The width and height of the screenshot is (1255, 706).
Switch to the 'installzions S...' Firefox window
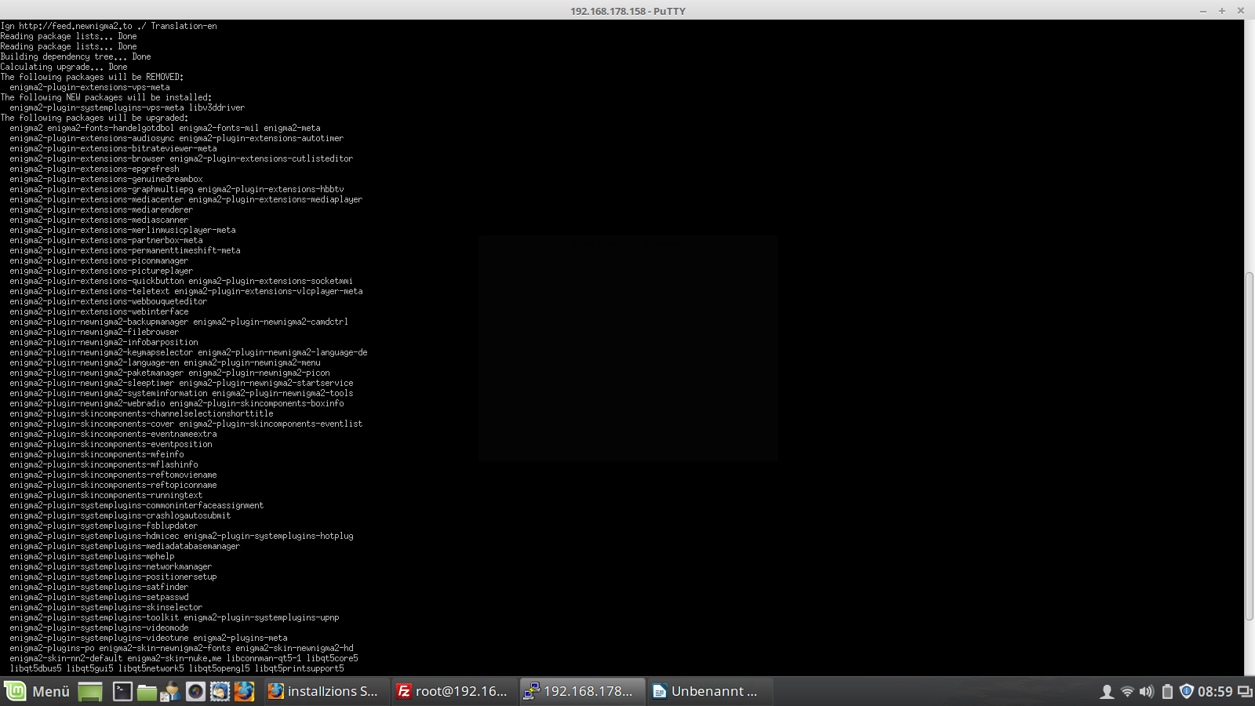click(325, 691)
